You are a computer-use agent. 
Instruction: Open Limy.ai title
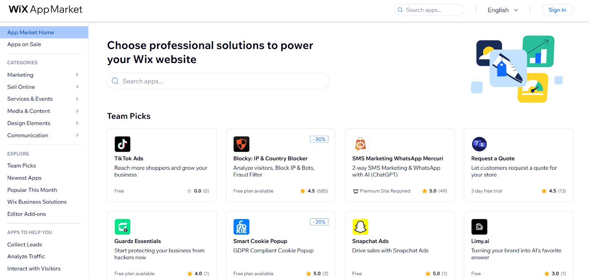[480, 241]
